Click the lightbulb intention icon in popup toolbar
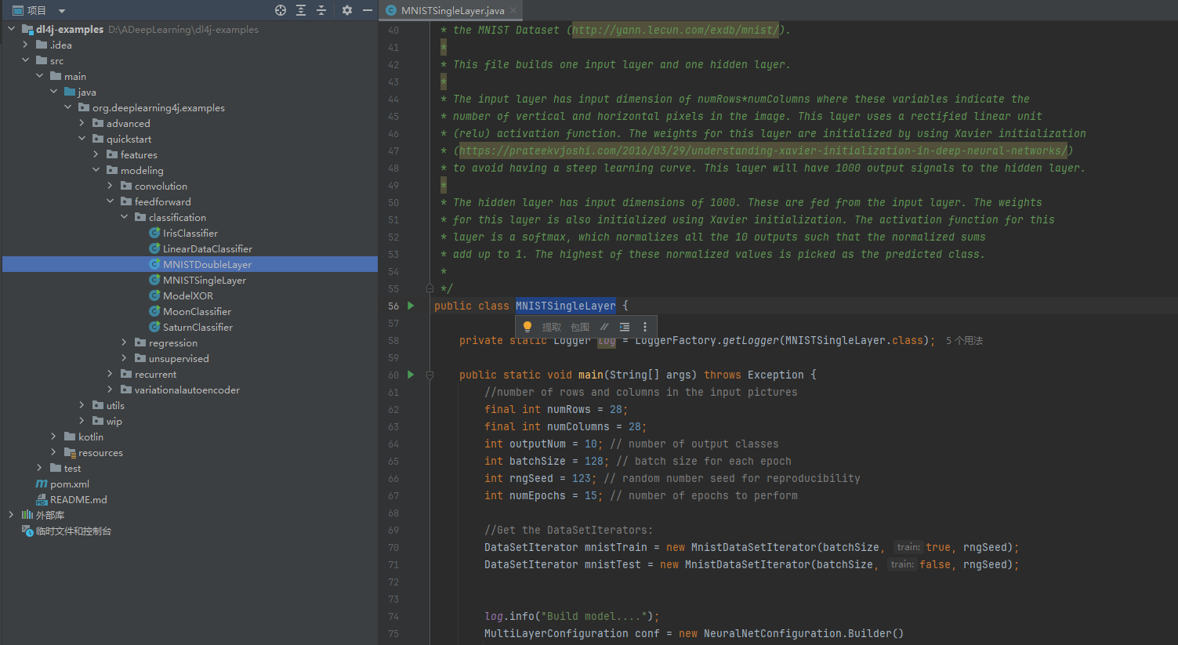 (x=527, y=327)
